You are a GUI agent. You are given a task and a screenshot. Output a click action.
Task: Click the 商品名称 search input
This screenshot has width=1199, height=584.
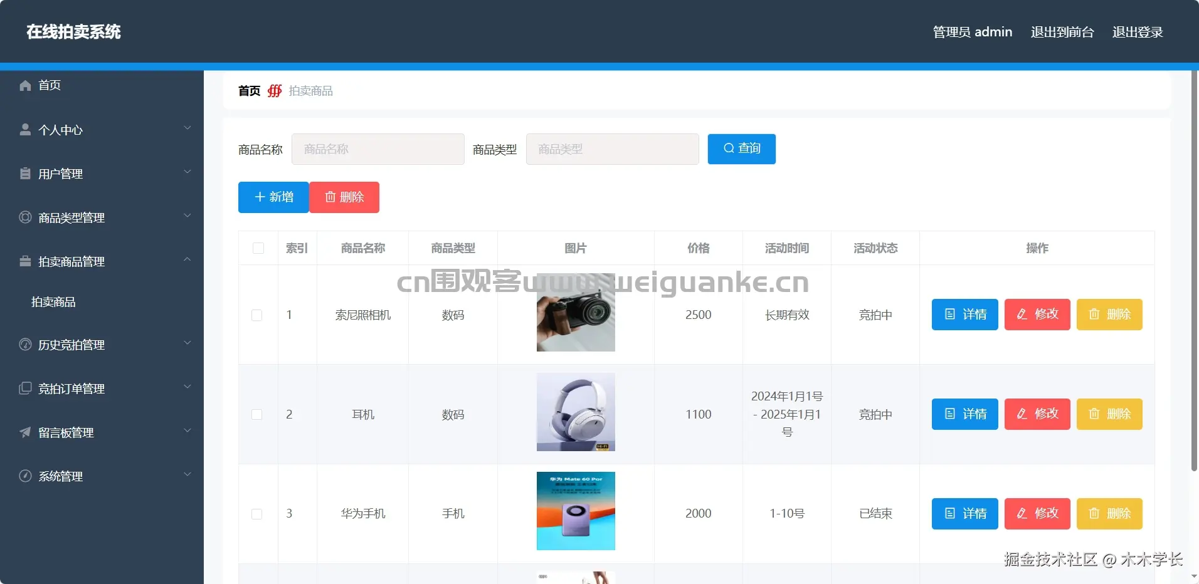[378, 149]
